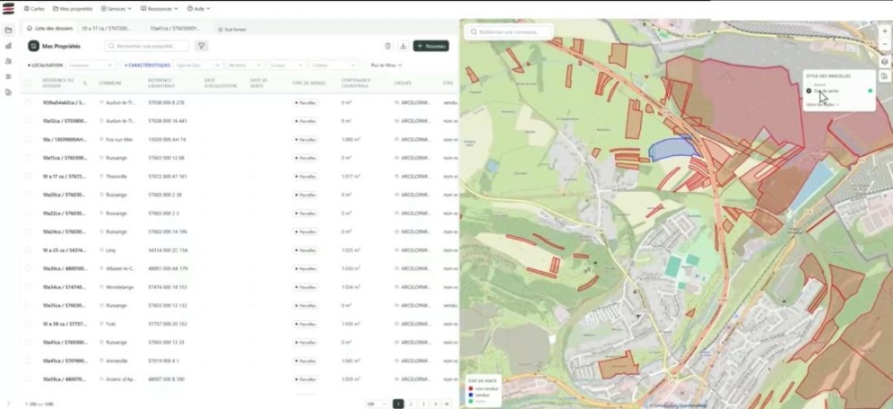Screen dimensions: 893x409
Task: Zoom in on the map
Action: click(885, 31)
